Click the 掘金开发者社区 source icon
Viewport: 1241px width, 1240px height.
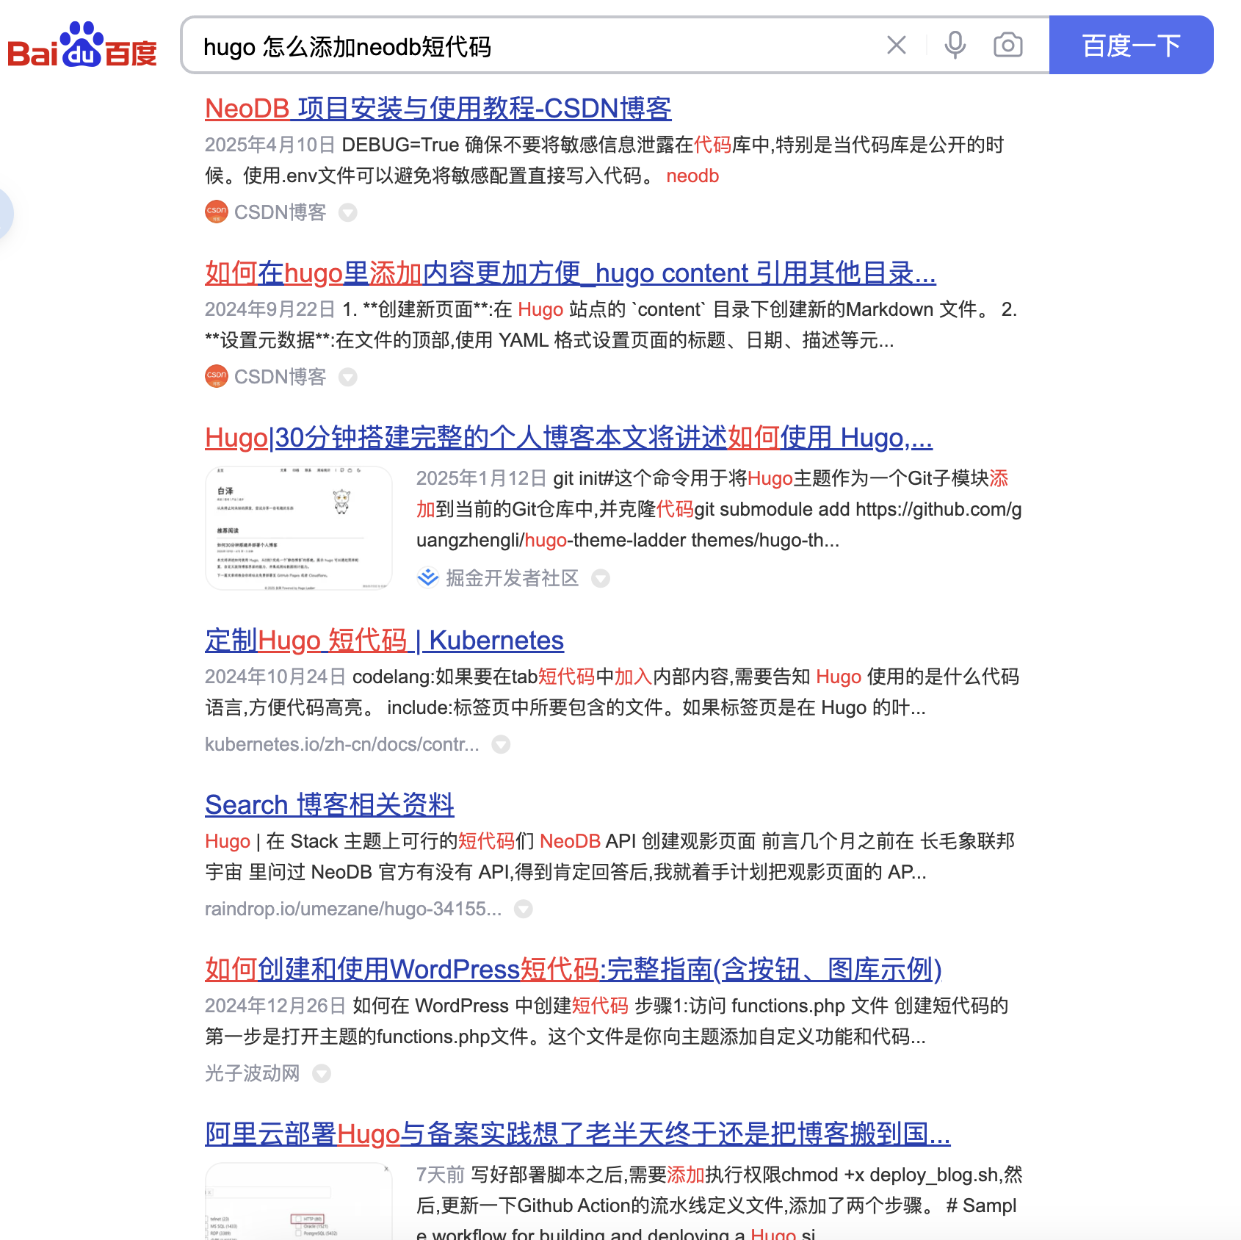(427, 578)
